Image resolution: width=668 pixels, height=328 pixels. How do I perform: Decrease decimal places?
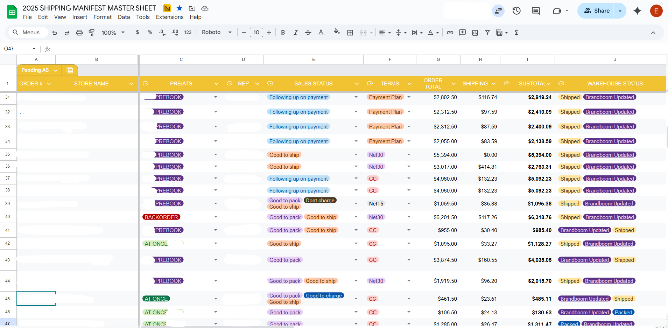click(162, 32)
